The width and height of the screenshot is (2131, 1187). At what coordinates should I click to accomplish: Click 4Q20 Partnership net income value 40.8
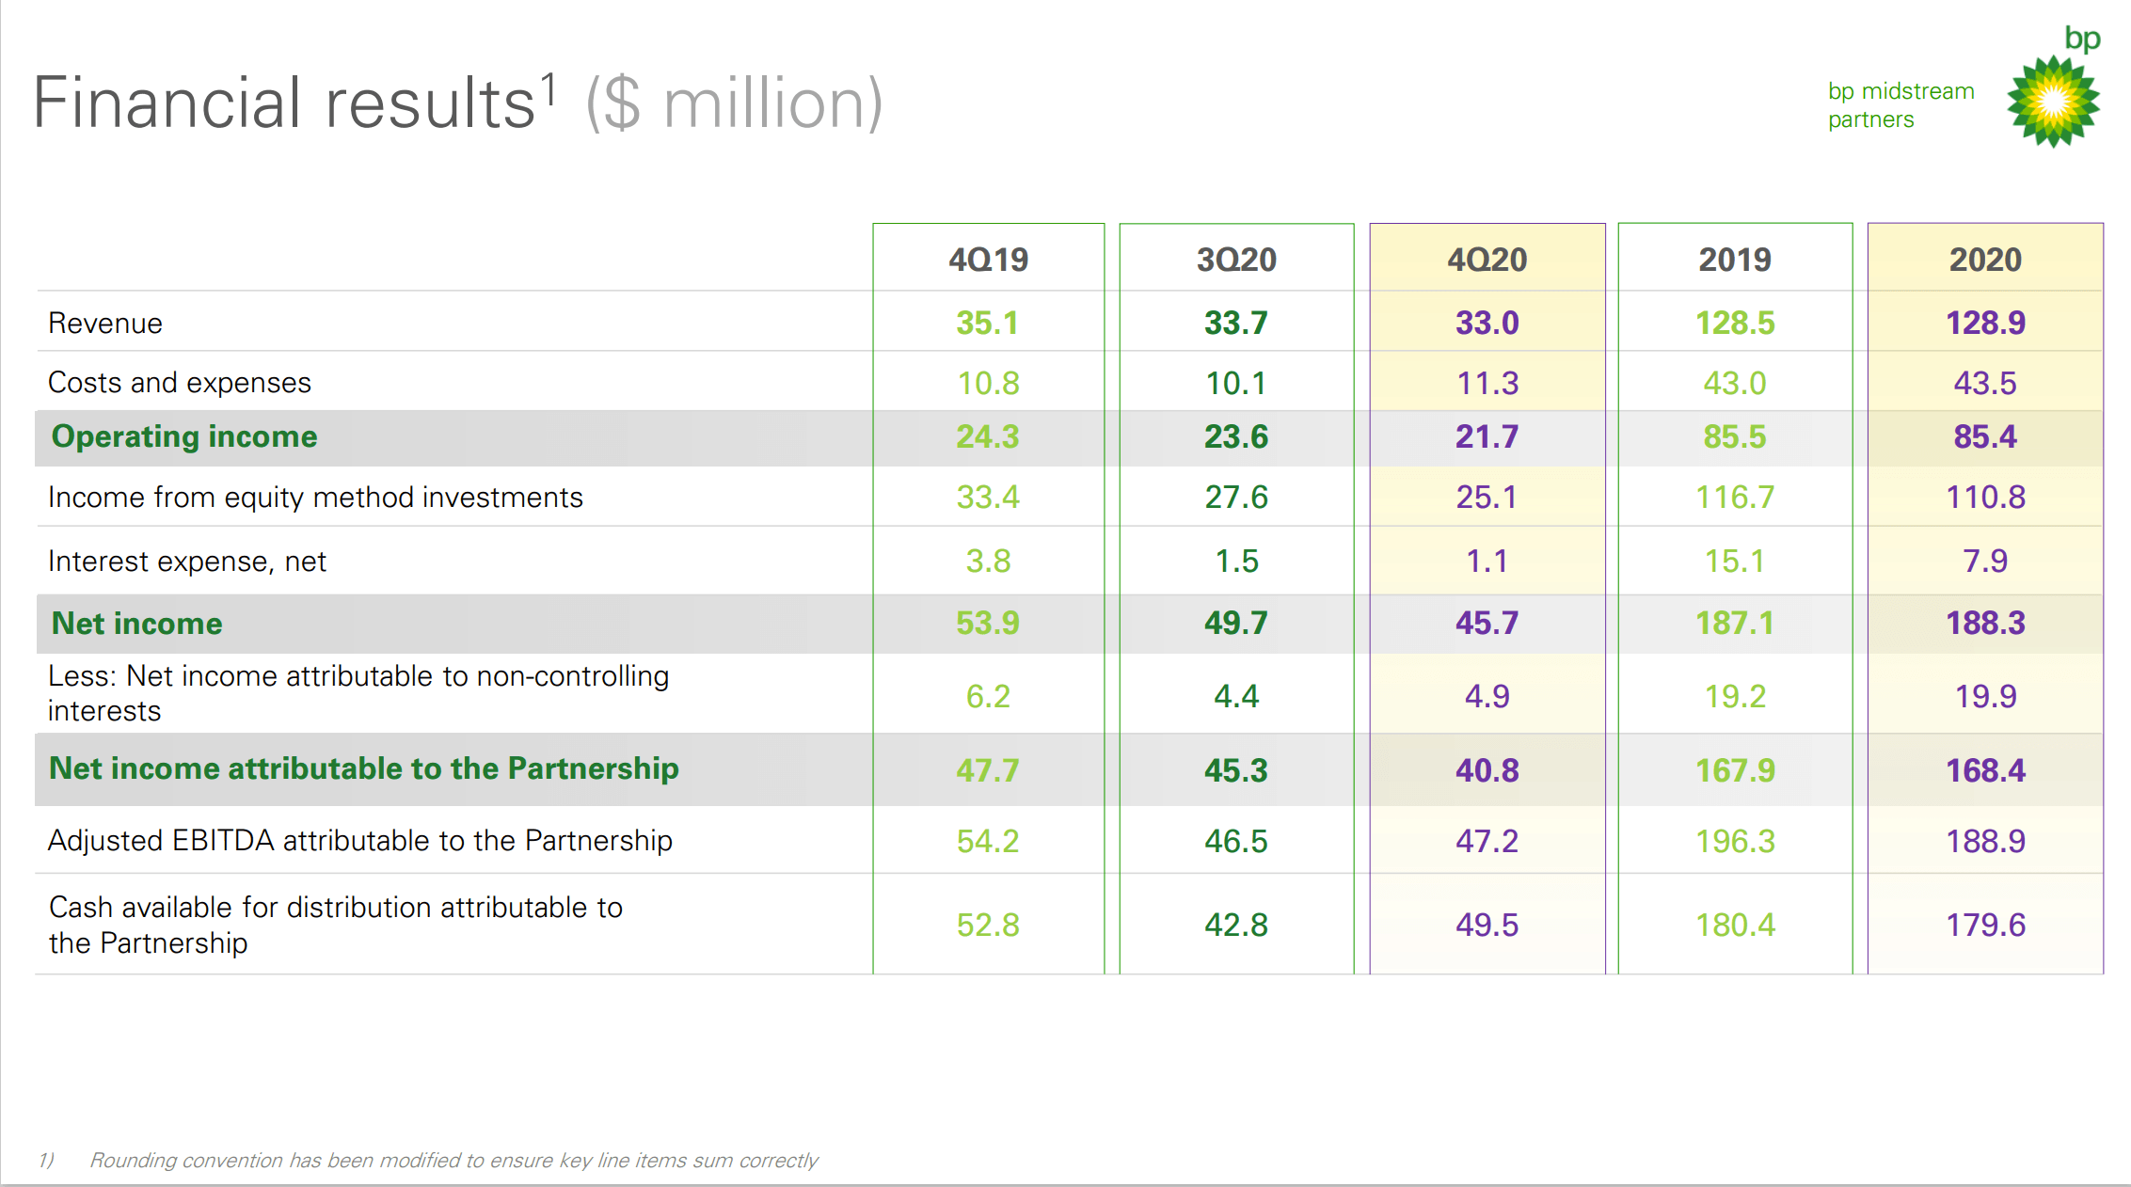coord(1487,771)
